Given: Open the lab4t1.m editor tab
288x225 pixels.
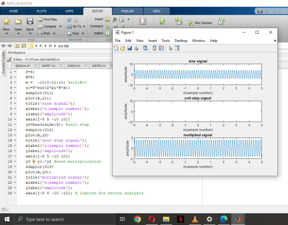Looking at the screenshot, I should (x=48, y=65).
